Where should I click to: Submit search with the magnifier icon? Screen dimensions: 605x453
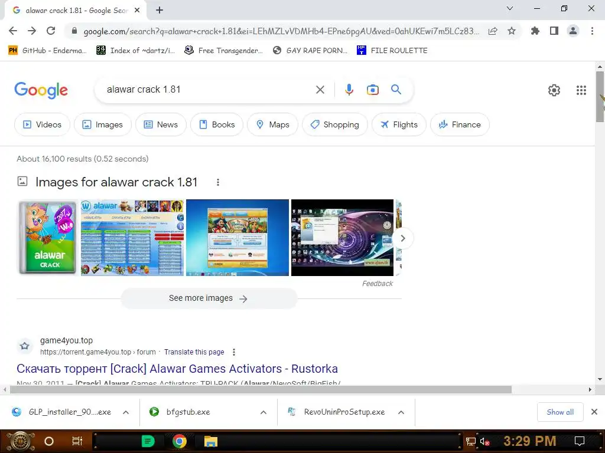pyautogui.click(x=396, y=90)
